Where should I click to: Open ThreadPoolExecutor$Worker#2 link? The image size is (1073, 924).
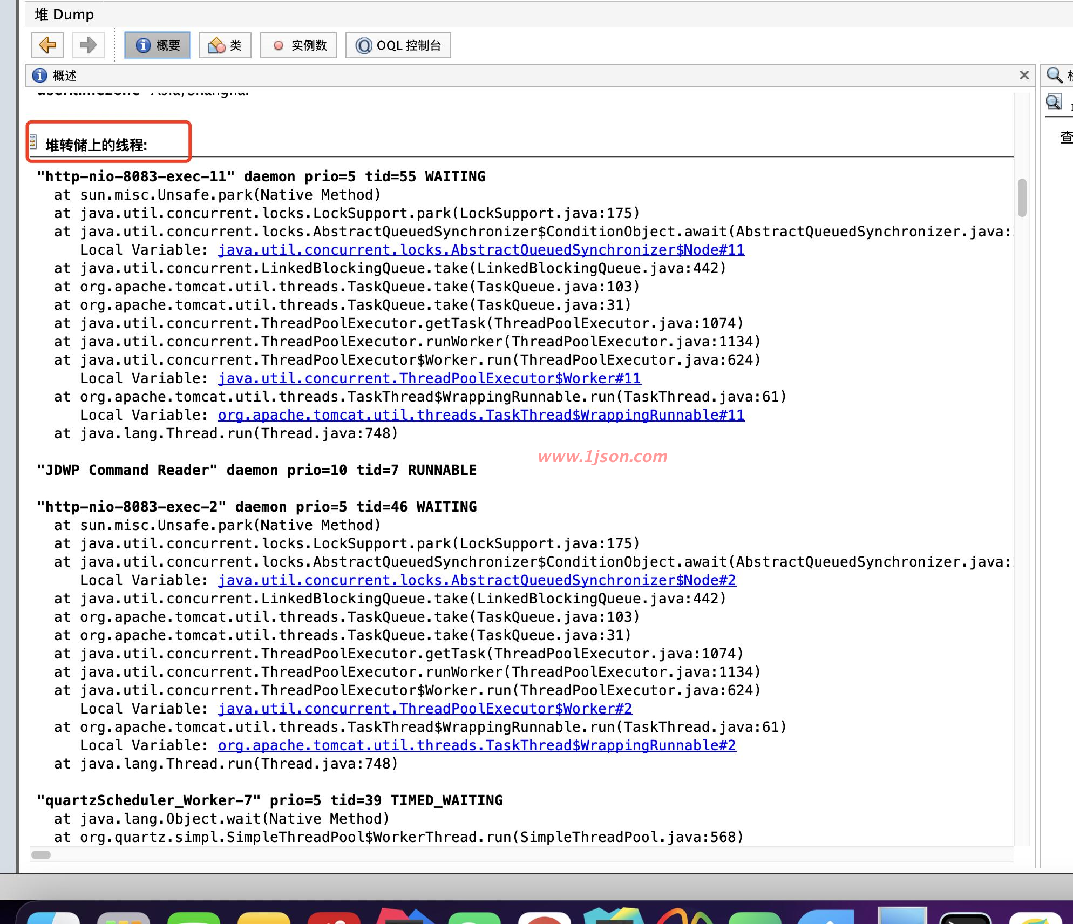pos(425,709)
